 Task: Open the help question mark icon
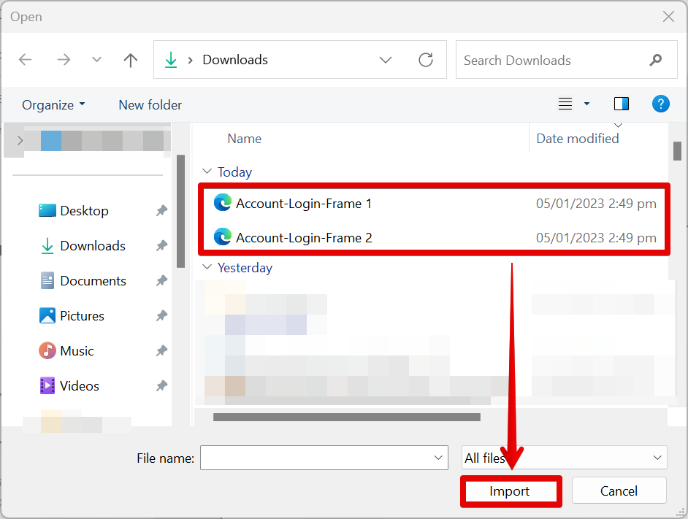click(x=660, y=104)
